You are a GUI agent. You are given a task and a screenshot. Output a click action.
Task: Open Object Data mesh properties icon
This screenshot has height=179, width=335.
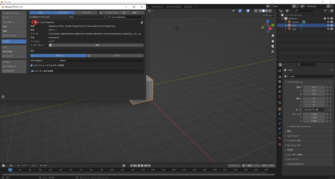(x=279, y=133)
